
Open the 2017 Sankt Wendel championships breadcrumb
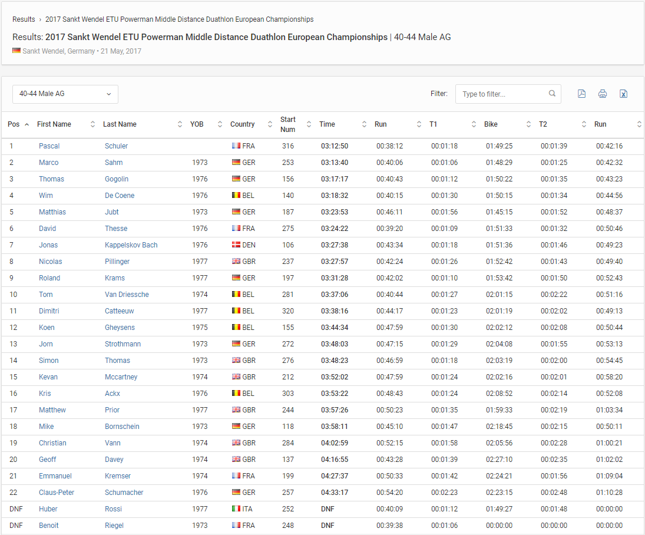click(179, 19)
